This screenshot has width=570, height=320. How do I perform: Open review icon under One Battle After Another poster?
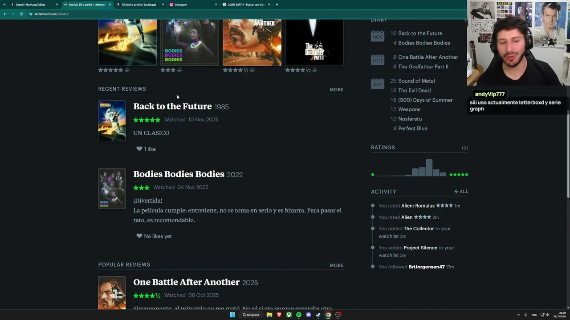[x=252, y=70]
